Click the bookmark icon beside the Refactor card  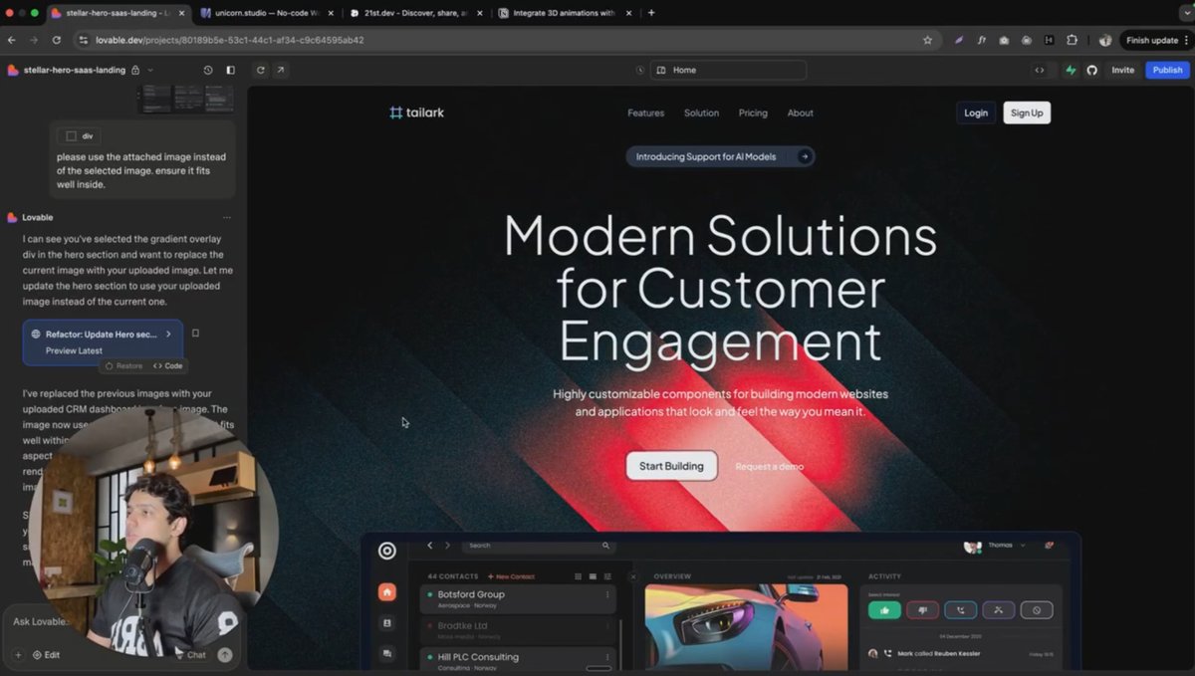195,334
